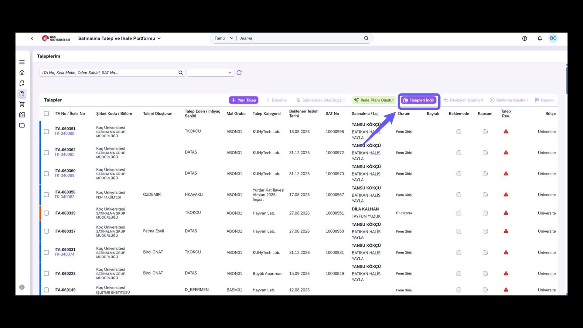Click the Ön Hazırlık status cell
This screenshot has height=328, width=583.
point(404,213)
